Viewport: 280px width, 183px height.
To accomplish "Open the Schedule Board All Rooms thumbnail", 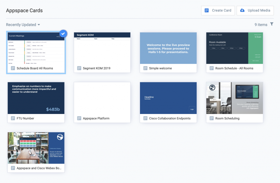I will click(36, 48).
